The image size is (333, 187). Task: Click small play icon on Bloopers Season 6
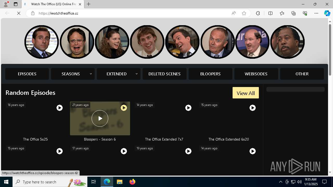tap(124, 108)
